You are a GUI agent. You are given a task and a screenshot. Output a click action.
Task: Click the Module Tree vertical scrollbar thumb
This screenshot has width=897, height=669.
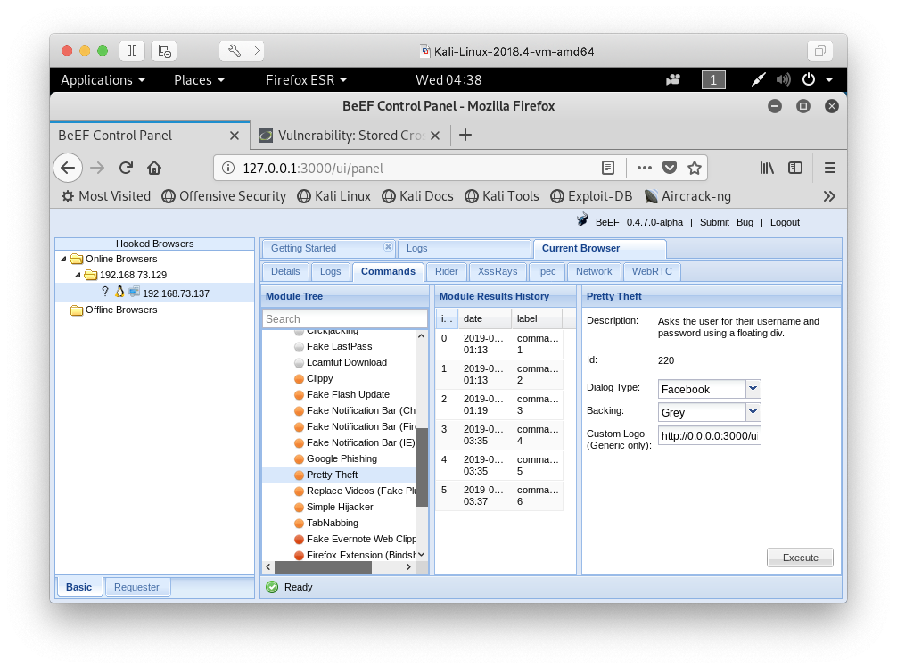(x=421, y=467)
